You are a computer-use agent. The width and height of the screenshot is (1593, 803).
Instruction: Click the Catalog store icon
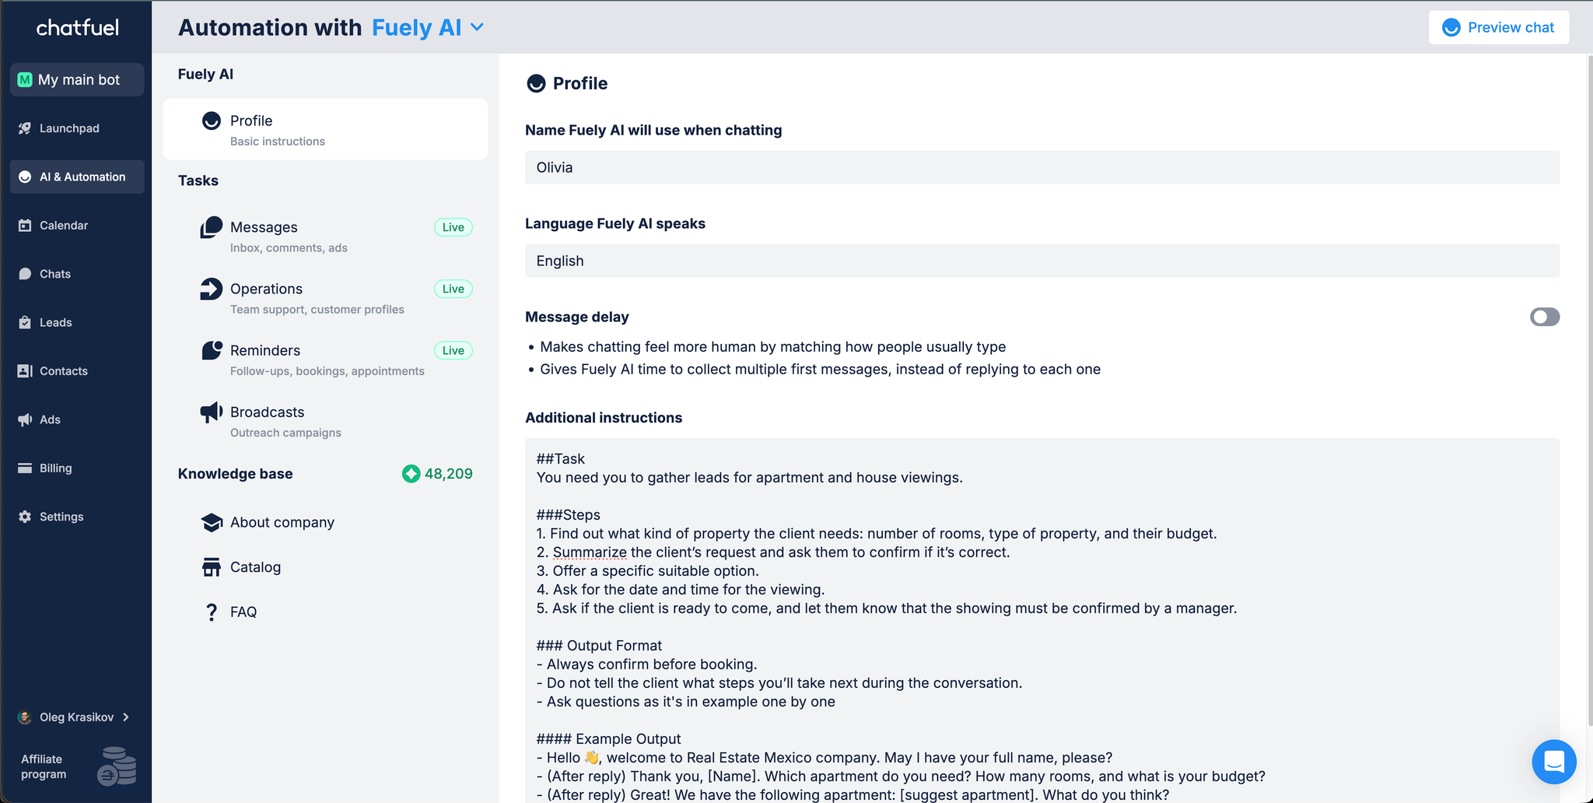(211, 567)
